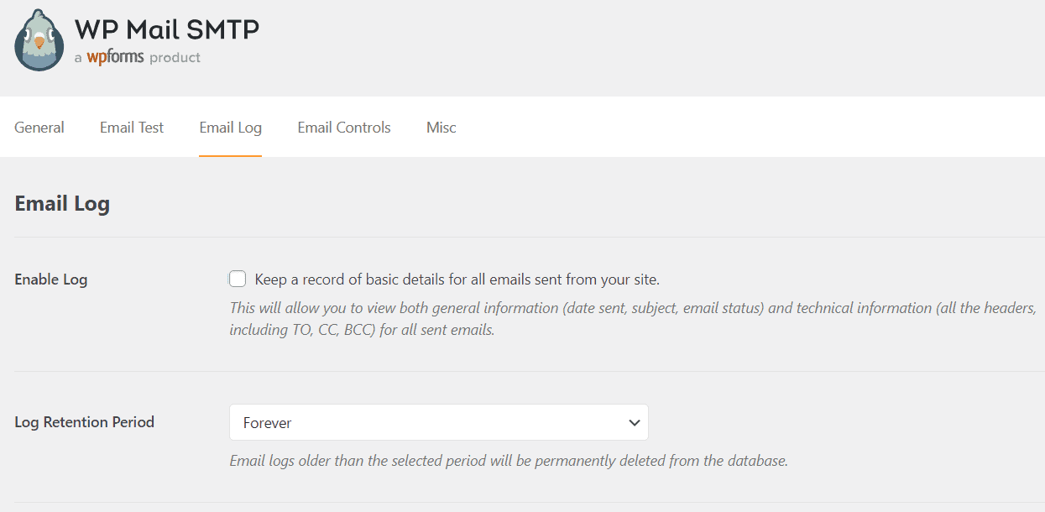1045x512 pixels.
Task: Switch to the Email Test tab
Action: (x=132, y=128)
